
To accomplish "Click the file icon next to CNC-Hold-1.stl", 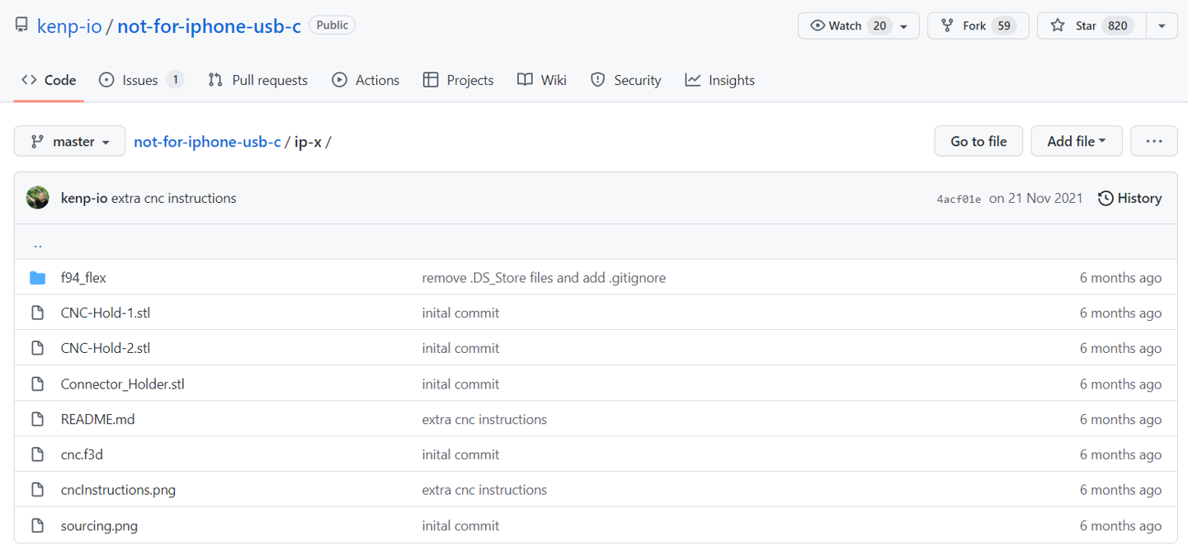I will pos(37,313).
